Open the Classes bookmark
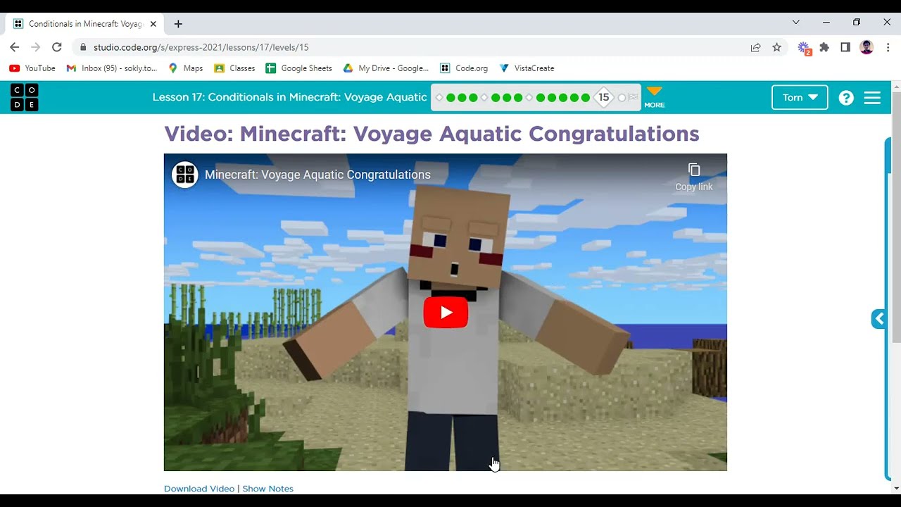Screen dimensions: 901x507 pos(234,68)
